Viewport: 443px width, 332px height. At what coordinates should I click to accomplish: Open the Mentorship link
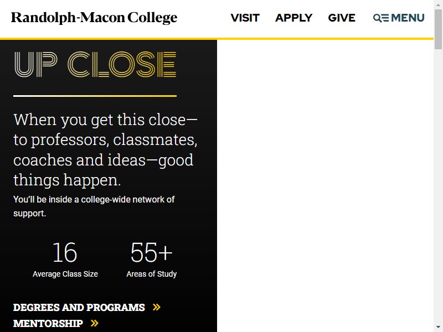(x=48, y=323)
